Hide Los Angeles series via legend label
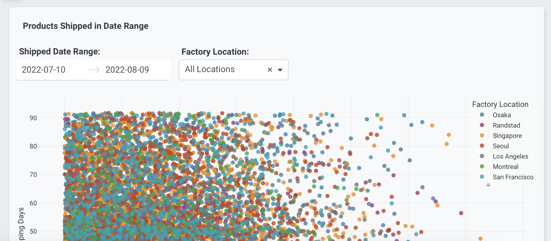551x241 pixels. click(511, 156)
